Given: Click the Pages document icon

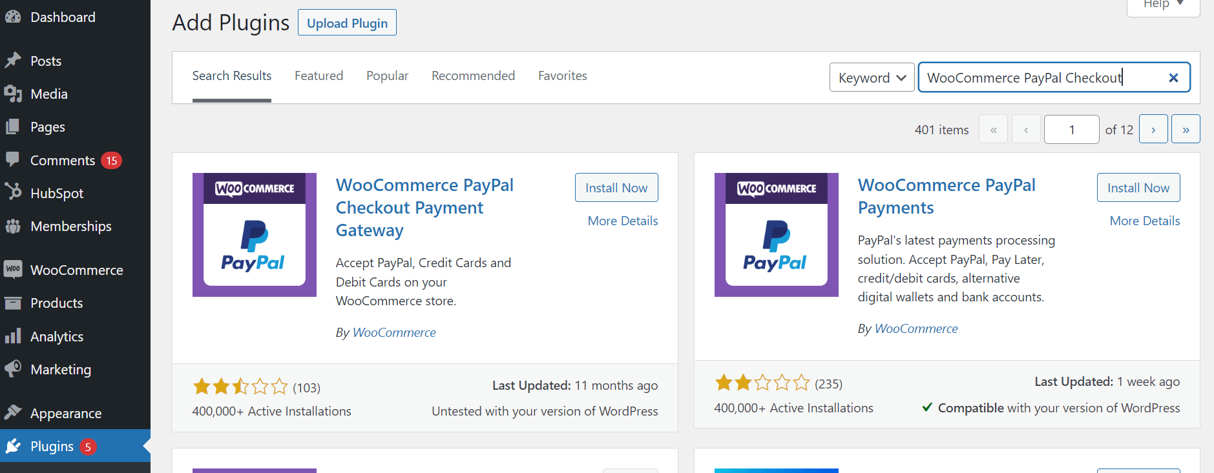Looking at the screenshot, I should tap(13, 127).
